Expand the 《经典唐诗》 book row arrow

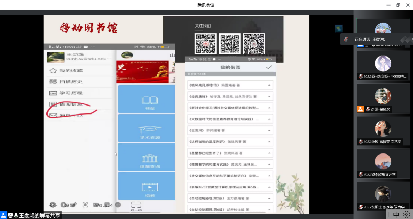(268, 96)
